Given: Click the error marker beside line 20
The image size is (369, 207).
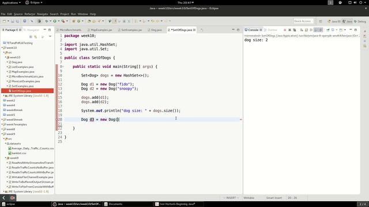Looking at the screenshot, I should coord(57,120).
